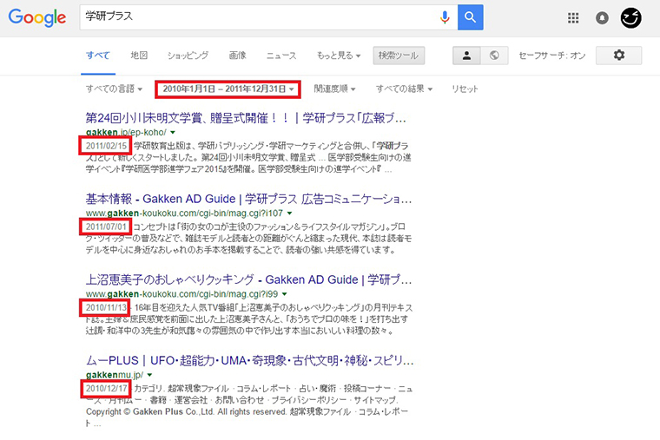Open the 基本情報 - Gakken AD Guide result
This screenshot has height=440, width=660.
(248, 199)
